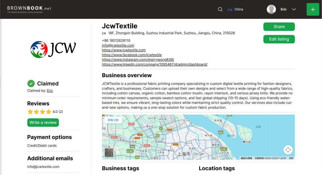The height and width of the screenshot is (175, 322).
Task: Open the Info@jcwtextile.com email link
Action: pos(118,45)
